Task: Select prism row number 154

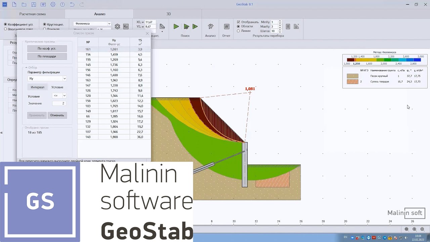Action: coord(114,54)
